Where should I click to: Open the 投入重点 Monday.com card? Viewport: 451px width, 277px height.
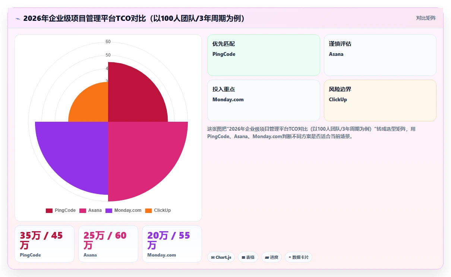tap(264, 101)
